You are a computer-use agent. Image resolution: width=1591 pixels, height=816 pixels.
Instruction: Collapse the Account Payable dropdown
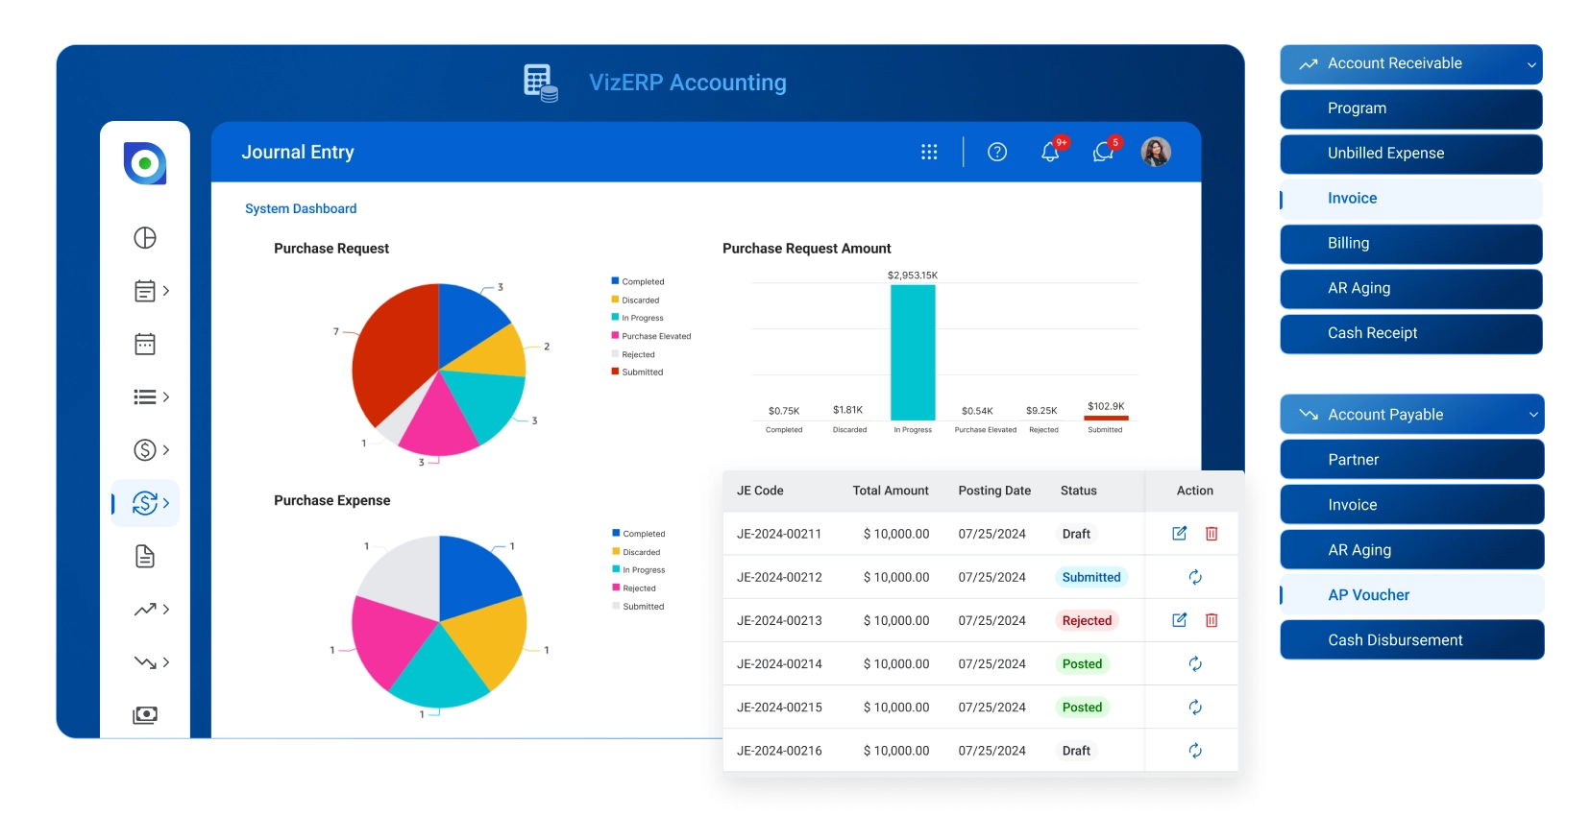click(1533, 415)
